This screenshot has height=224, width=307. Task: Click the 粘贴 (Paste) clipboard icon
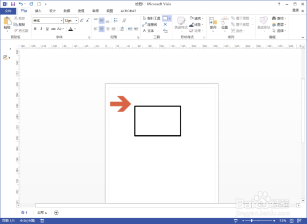coord(7,21)
